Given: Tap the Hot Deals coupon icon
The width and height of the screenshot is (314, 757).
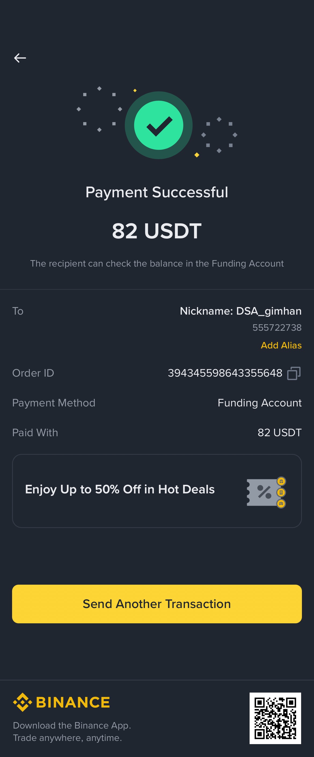Looking at the screenshot, I should point(266,492).
